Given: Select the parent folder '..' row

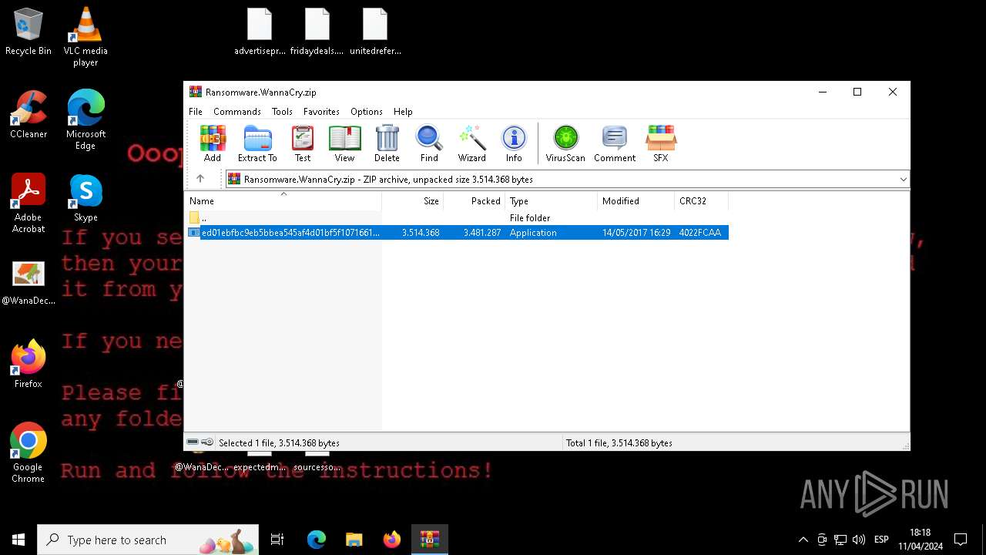Looking at the screenshot, I should (x=458, y=218).
